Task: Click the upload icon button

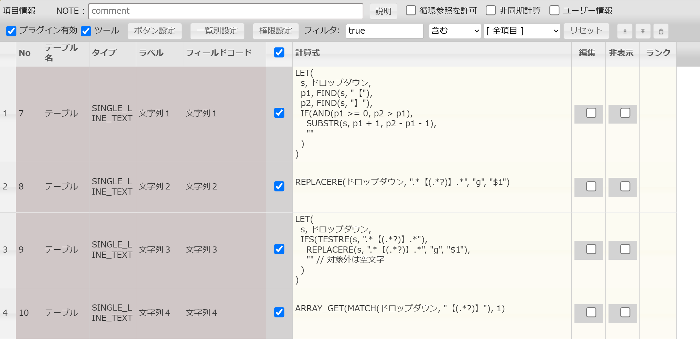Action: point(643,31)
